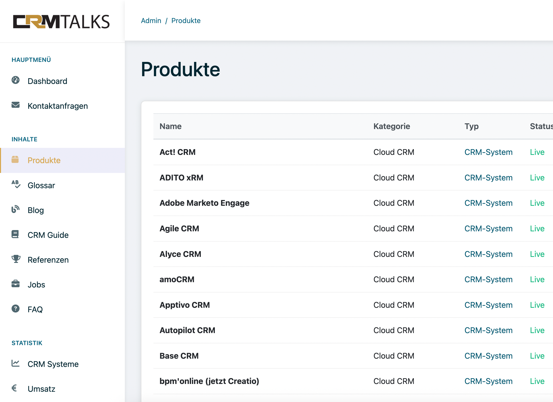
Task: Select the Alyce CRM product name
Action: pos(180,254)
